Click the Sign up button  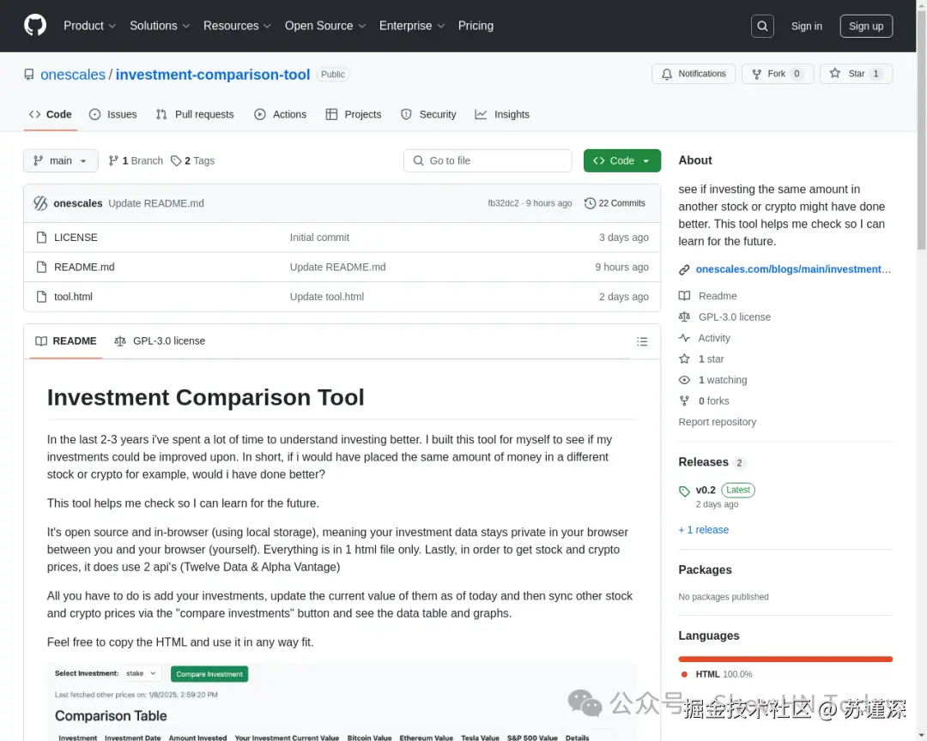865,26
